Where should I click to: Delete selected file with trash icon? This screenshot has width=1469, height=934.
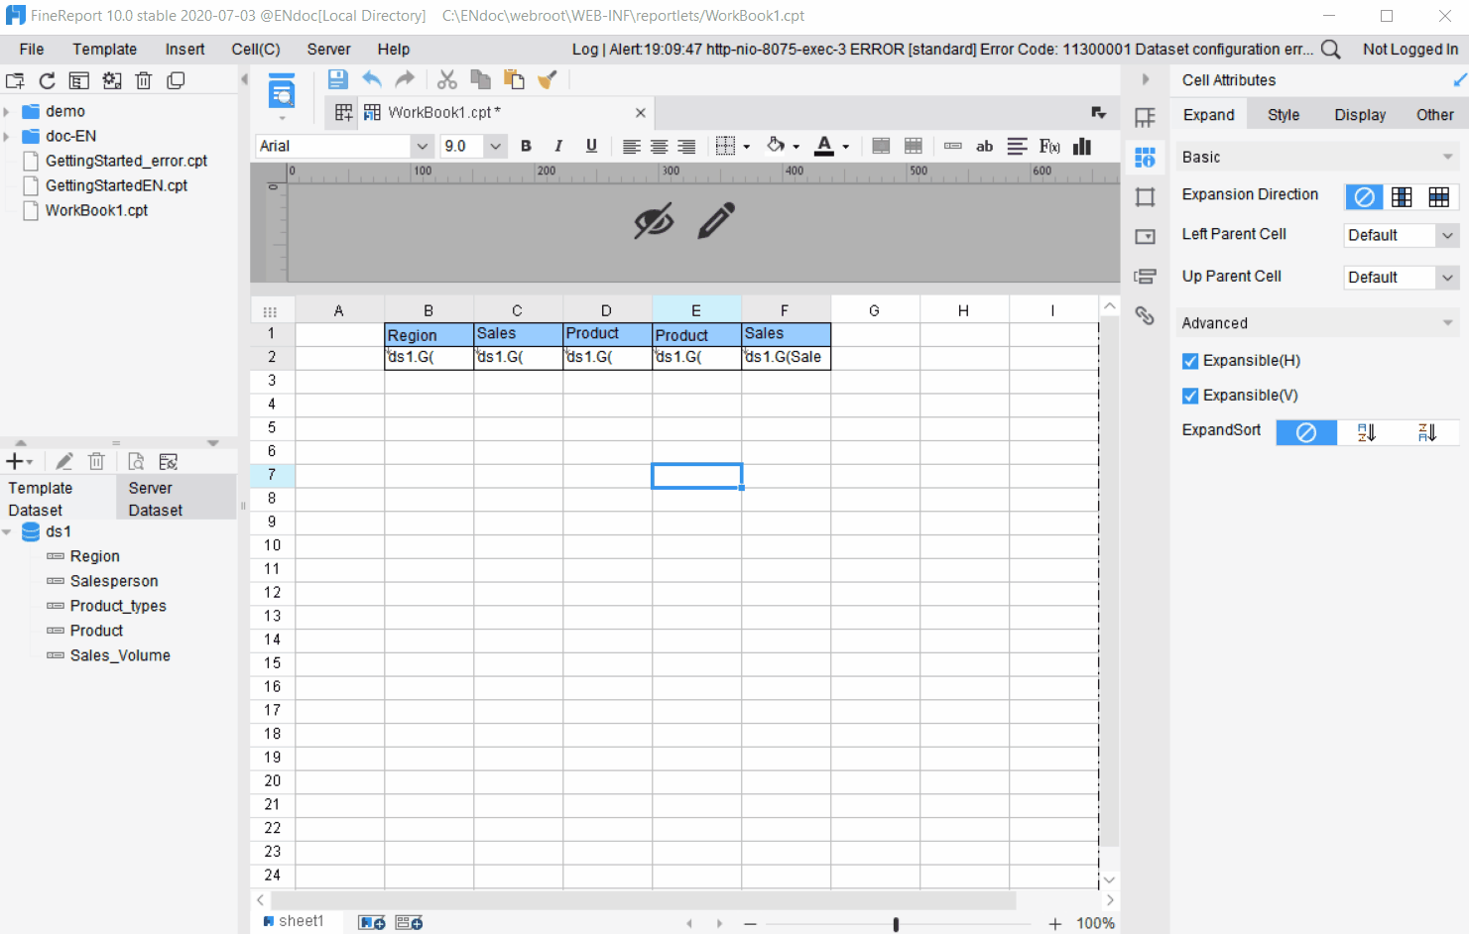(143, 81)
